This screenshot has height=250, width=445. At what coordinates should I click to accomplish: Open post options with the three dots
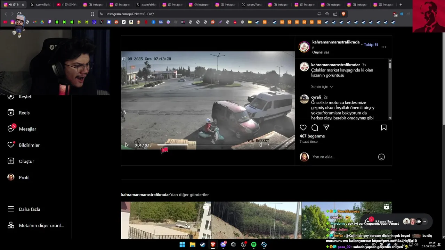[384, 47]
